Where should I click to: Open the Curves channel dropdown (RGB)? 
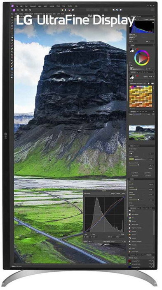pyautogui.click(x=88, y=234)
